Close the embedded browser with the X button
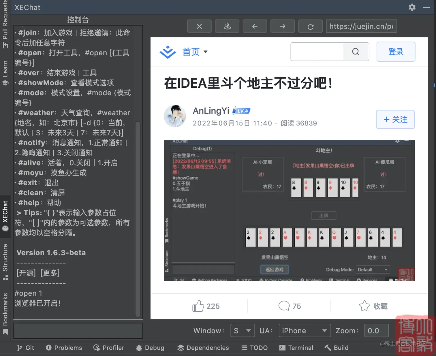 tap(199, 26)
